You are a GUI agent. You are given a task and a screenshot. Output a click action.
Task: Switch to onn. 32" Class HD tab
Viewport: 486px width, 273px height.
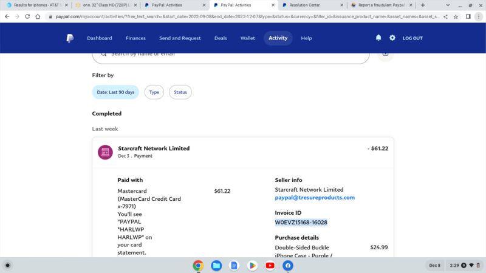[x=106, y=5]
